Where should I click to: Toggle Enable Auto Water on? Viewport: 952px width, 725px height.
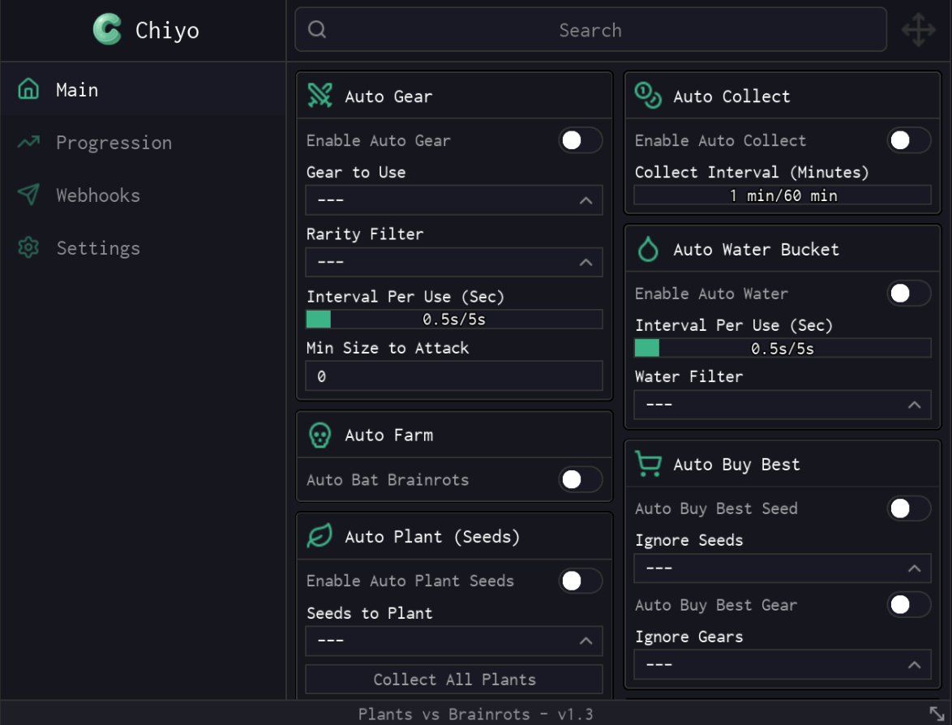909,294
